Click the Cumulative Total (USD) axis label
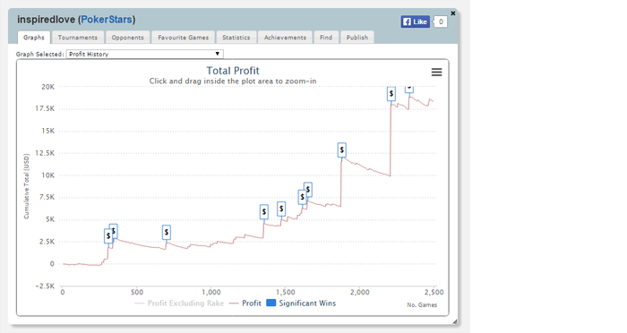Viewport: 627px width, 333px height. pos(26,186)
